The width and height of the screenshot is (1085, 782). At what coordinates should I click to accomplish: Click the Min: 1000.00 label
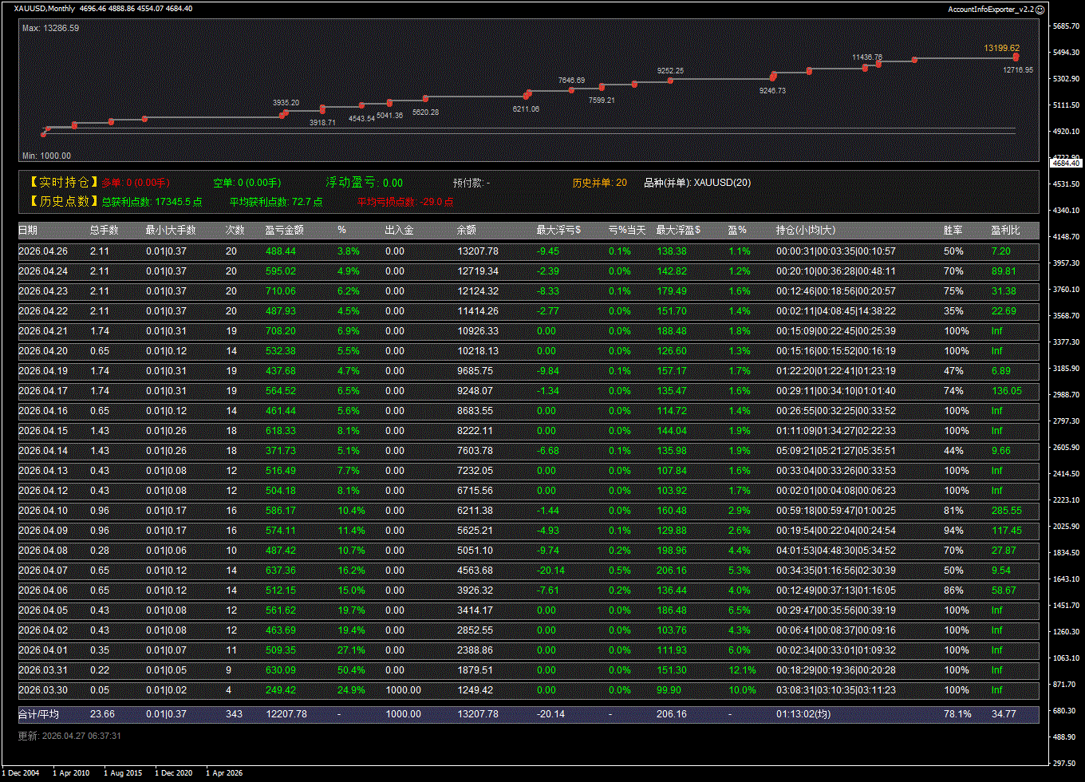click(46, 156)
